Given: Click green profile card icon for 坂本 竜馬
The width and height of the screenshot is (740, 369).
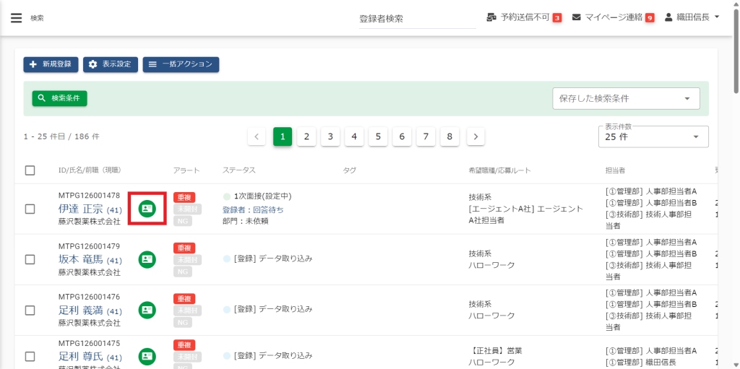Looking at the screenshot, I should [147, 259].
